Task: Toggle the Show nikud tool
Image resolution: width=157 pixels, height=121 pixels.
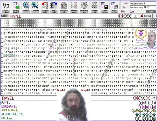Action: click(6, 7)
